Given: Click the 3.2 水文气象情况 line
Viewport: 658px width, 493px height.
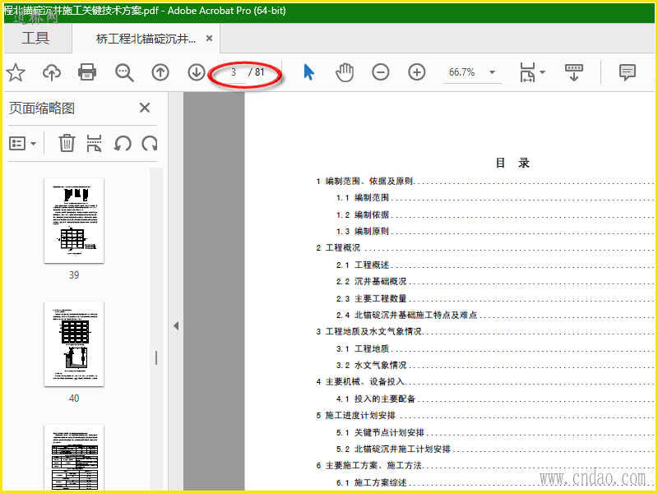Looking at the screenshot, I should (497, 365).
